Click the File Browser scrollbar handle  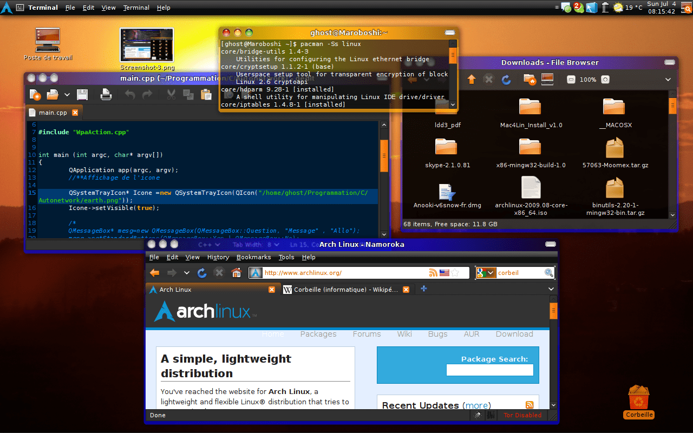point(672,106)
